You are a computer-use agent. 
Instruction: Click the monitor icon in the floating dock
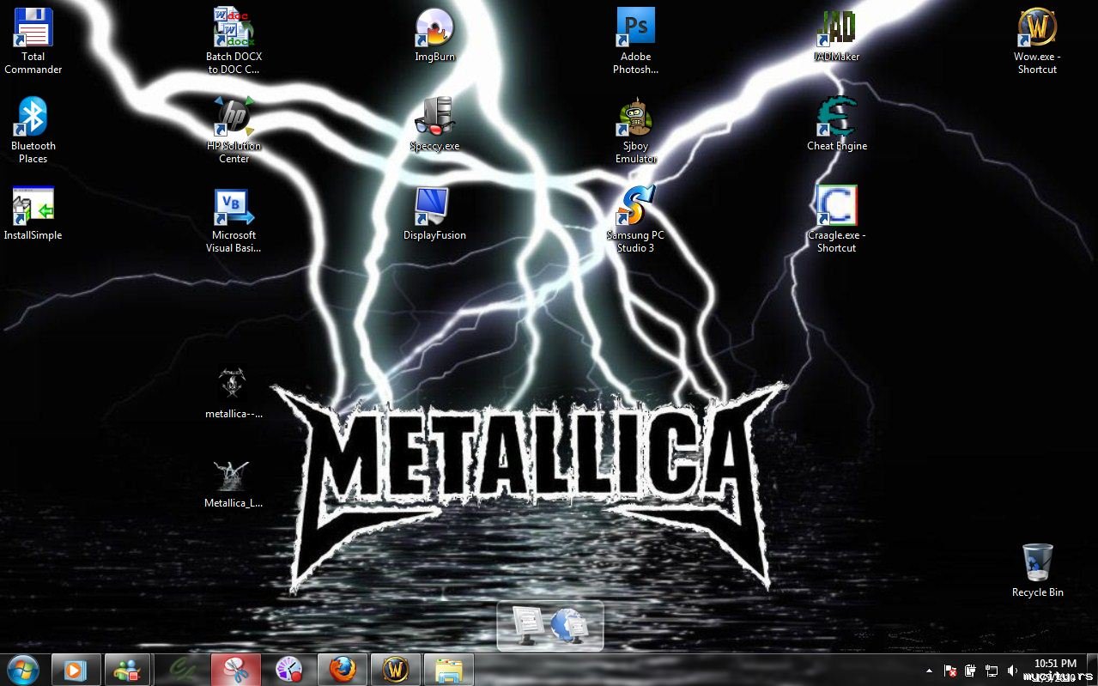point(527,626)
